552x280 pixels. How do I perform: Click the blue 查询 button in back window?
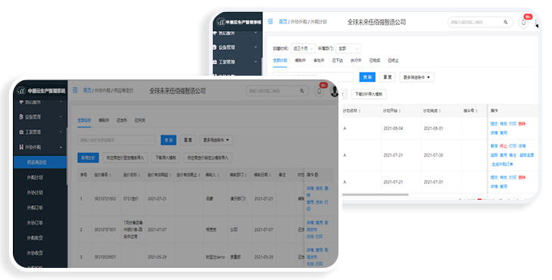click(367, 77)
